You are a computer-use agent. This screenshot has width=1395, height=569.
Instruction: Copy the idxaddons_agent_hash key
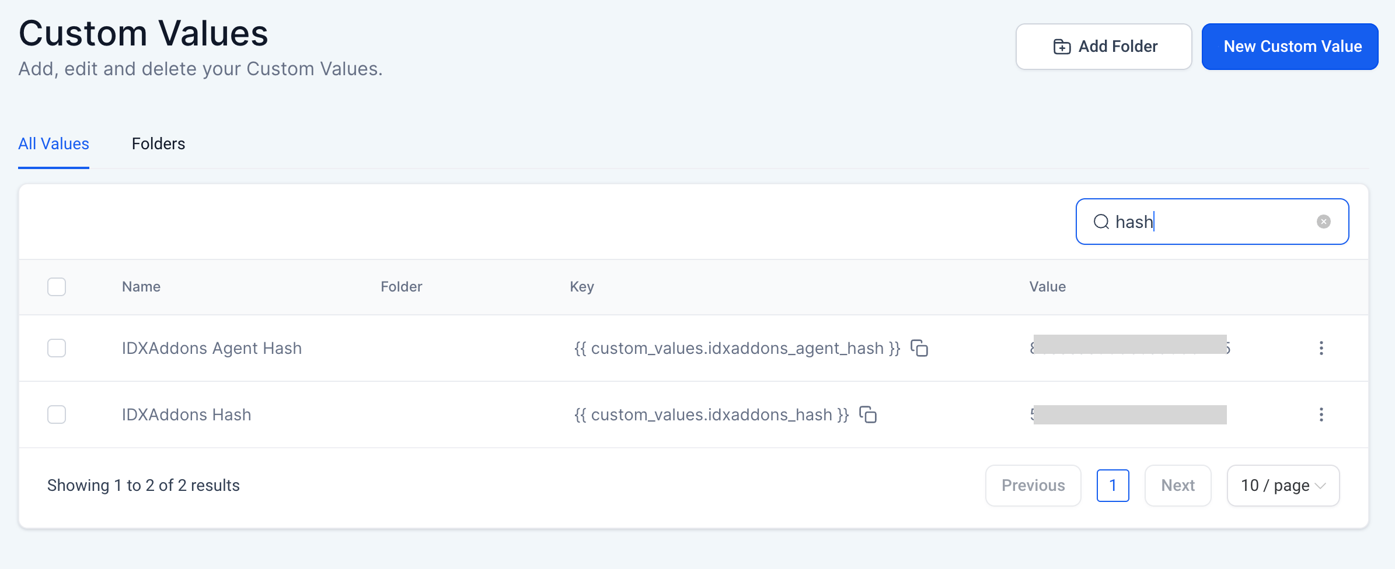point(919,348)
